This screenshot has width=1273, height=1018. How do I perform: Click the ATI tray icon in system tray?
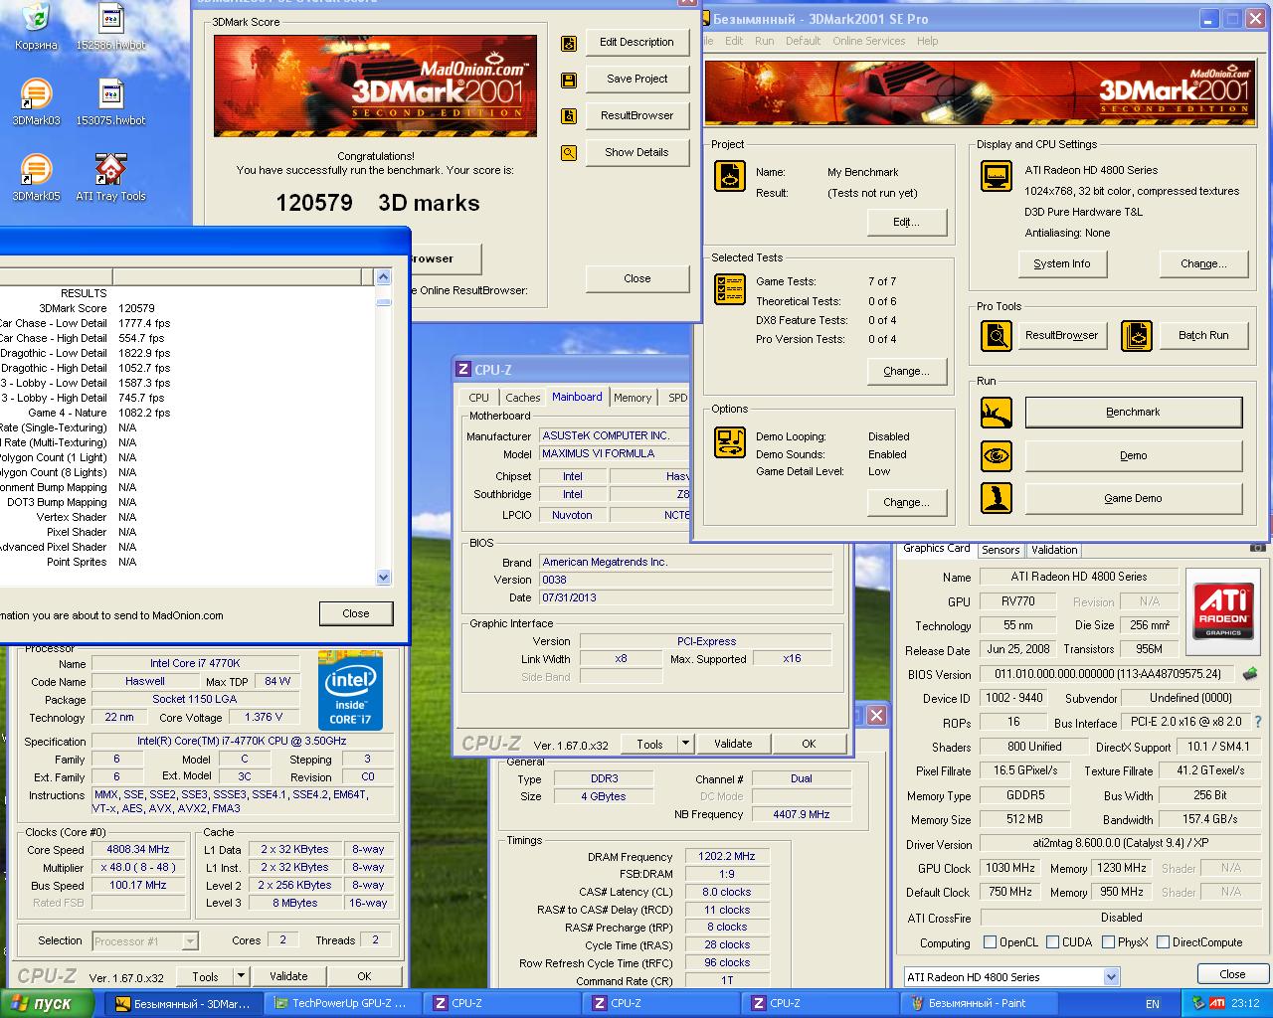1216,1003
